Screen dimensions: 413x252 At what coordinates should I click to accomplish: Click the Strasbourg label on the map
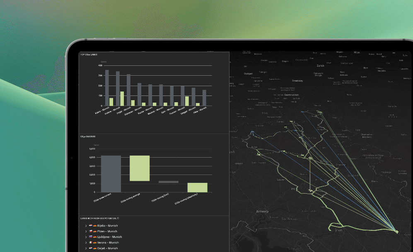pyautogui.click(x=297, y=81)
